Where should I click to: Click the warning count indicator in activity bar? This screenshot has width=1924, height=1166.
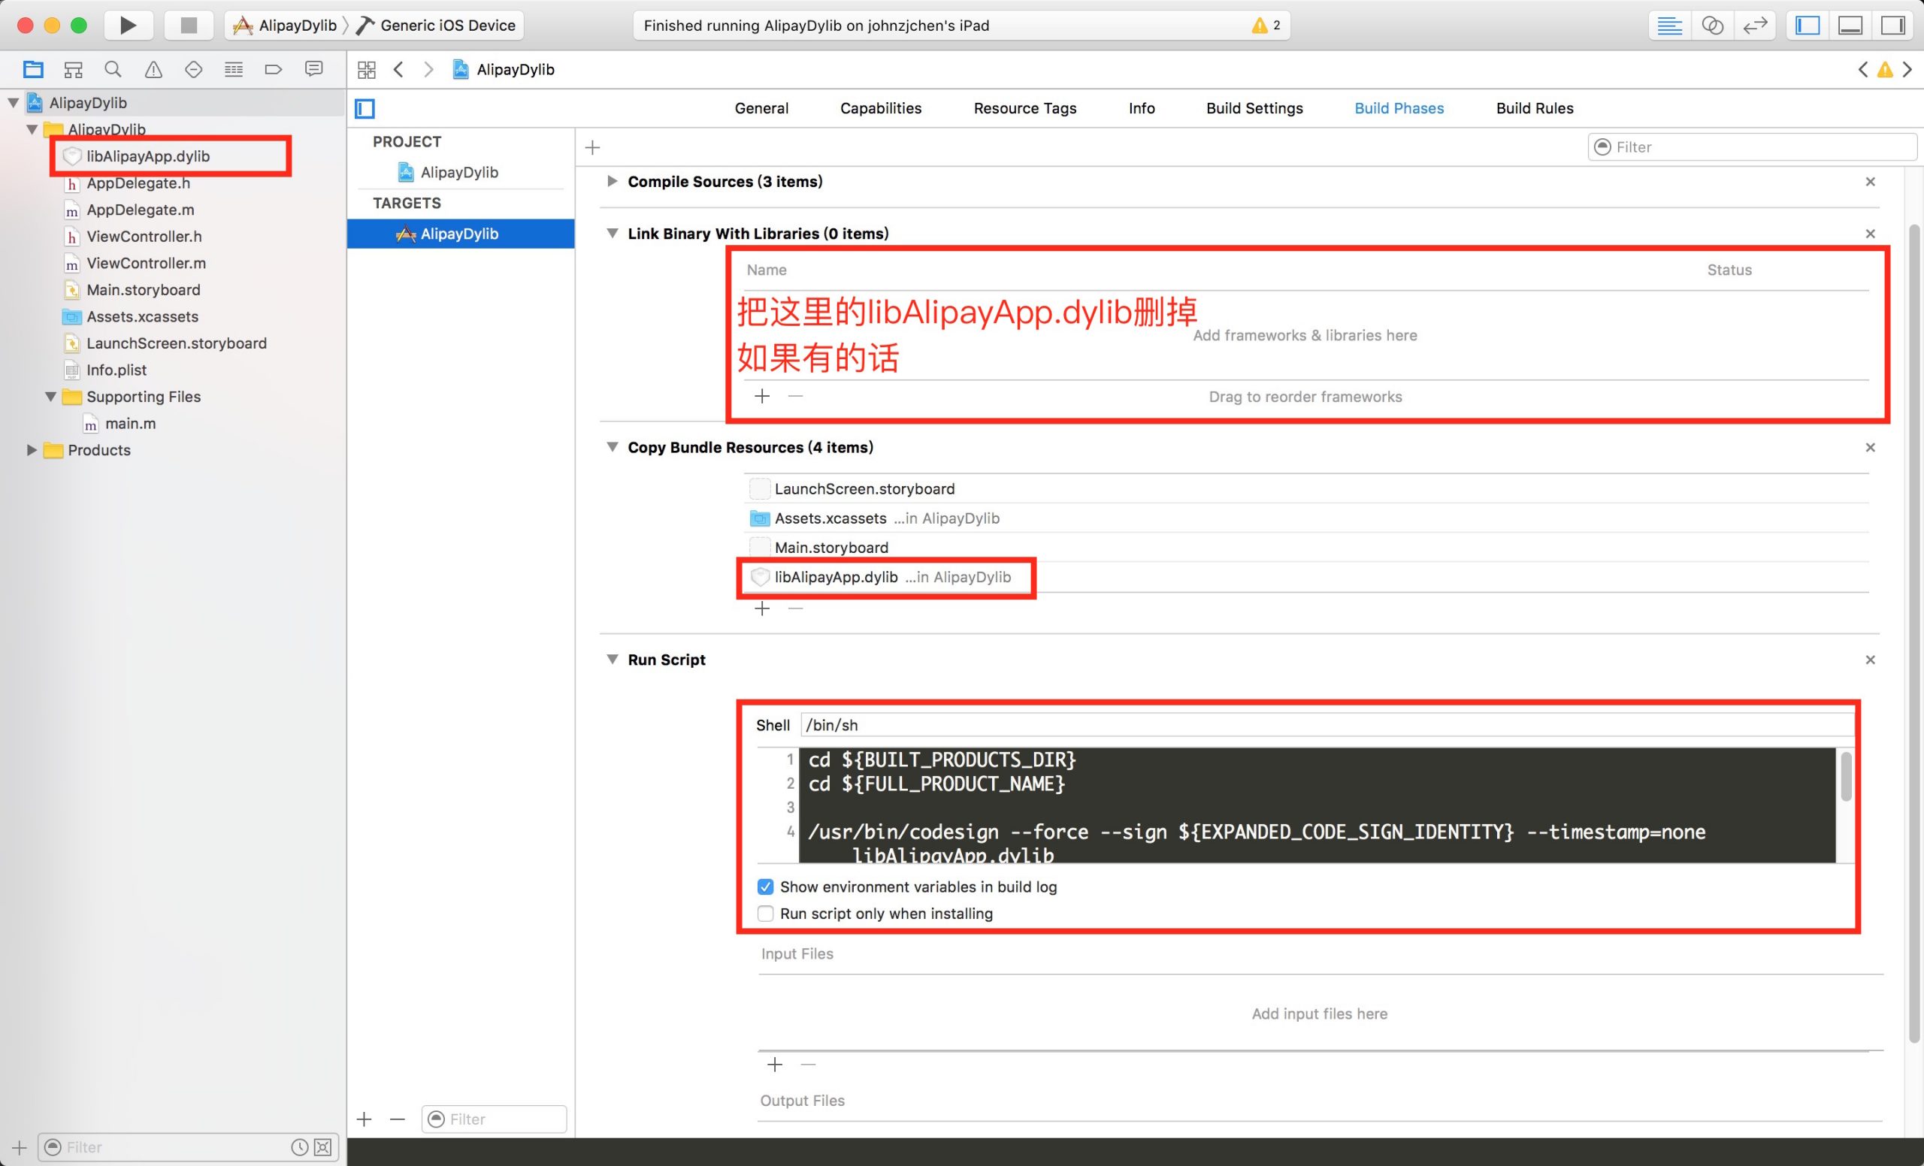1266,25
